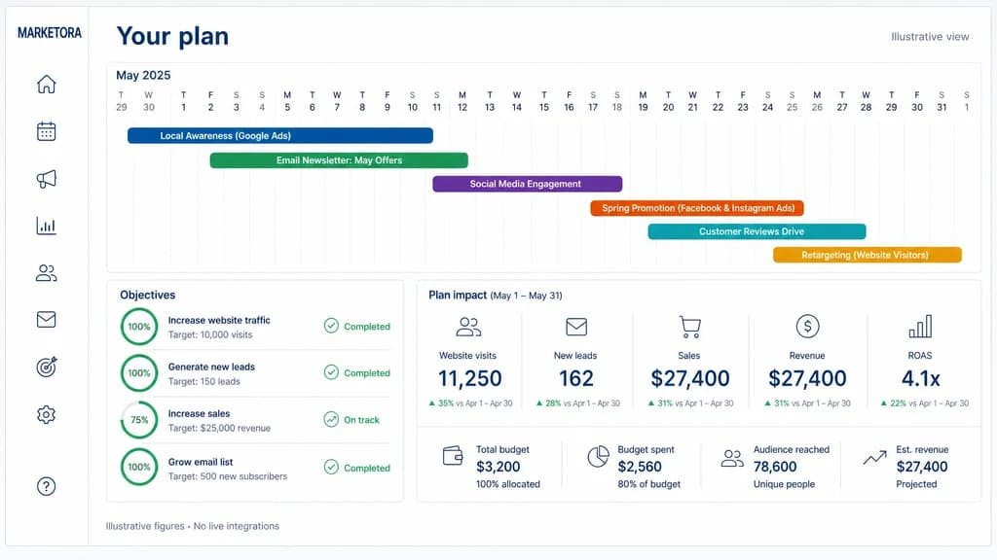Open the people Audience sidebar icon

pyautogui.click(x=47, y=273)
